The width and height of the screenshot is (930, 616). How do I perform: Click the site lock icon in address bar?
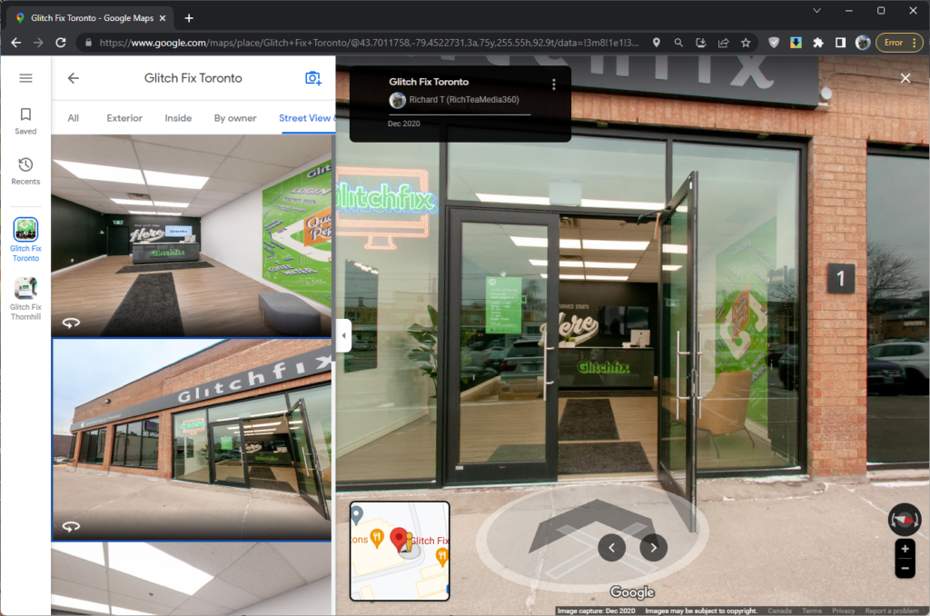click(88, 43)
